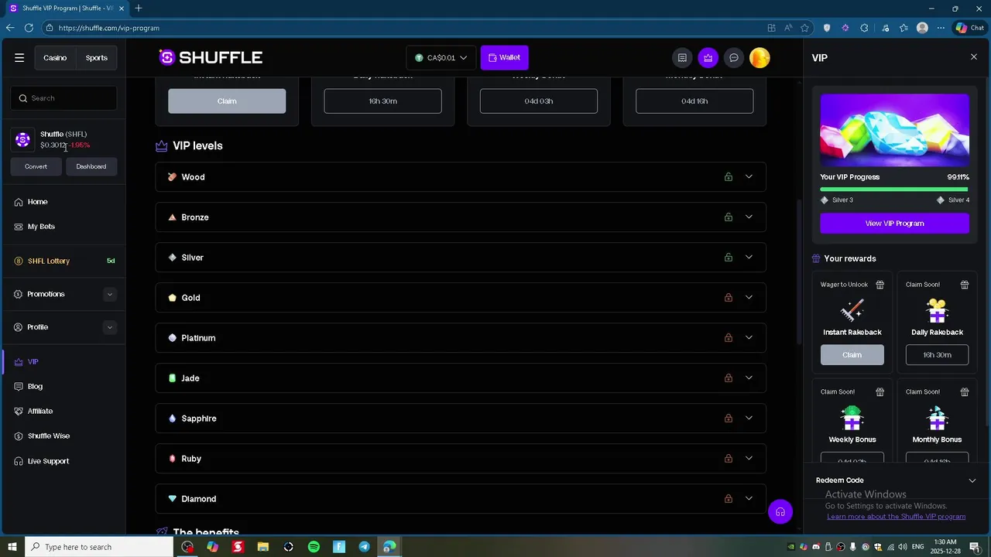The image size is (991, 557).
Task: Click the browser refresh button
Action: 29,28
